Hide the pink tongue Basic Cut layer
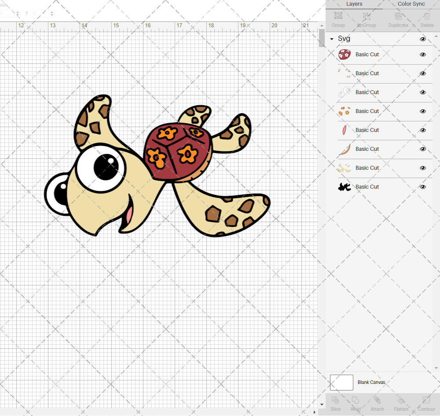Viewport: 440px width, 416px height. [422, 130]
